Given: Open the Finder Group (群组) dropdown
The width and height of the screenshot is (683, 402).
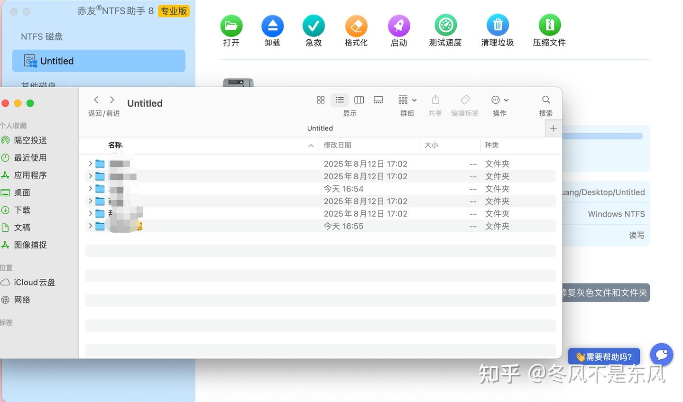Looking at the screenshot, I should tap(407, 100).
